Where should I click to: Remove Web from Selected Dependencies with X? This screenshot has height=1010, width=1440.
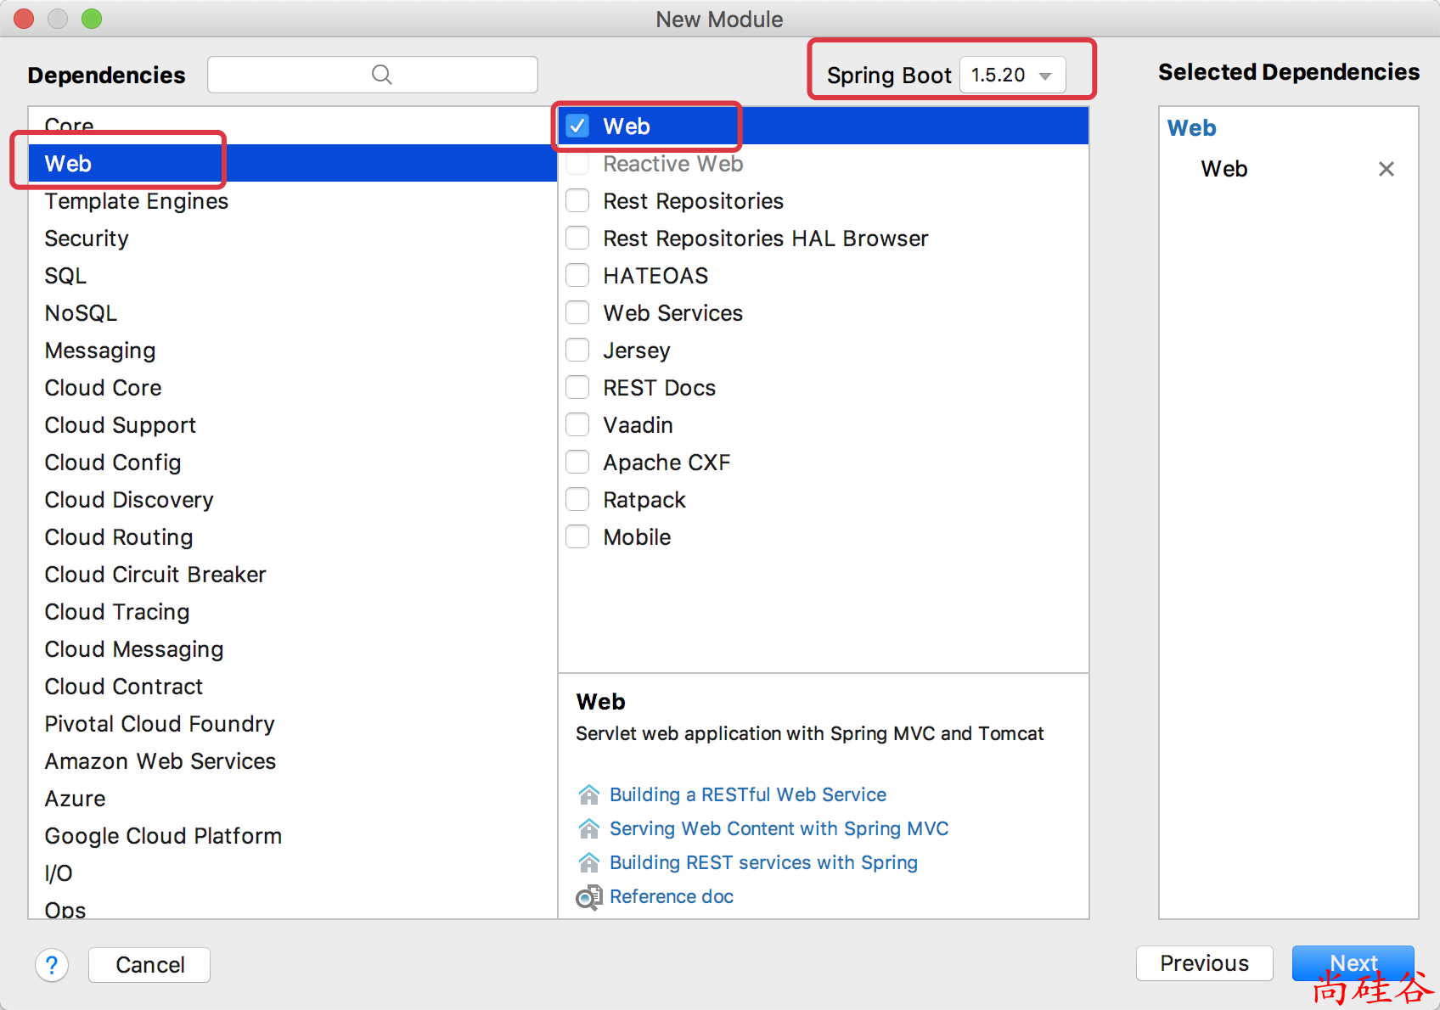(1387, 169)
